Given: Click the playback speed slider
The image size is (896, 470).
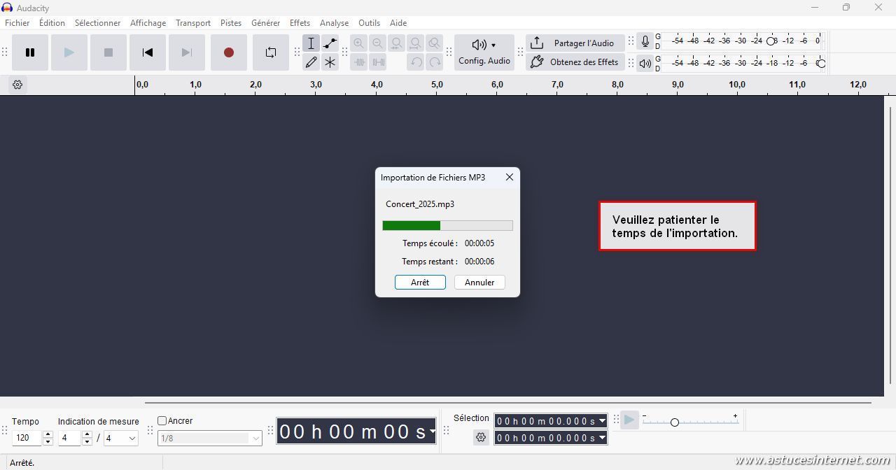Looking at the screenshot, I should (x=675, y=422).
